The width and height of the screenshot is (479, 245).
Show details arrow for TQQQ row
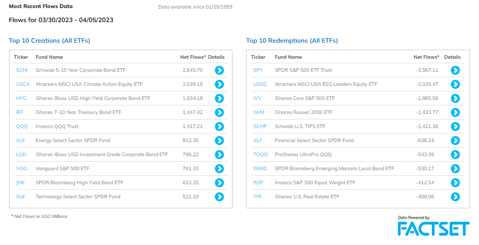click(x=455, y=155)
